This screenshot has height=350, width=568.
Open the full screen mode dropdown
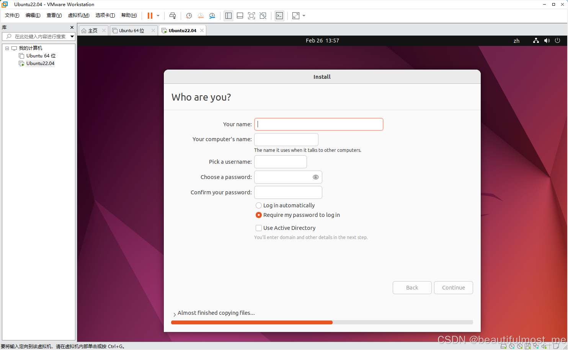pos(304,16)
